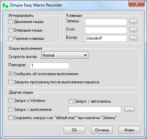The width and height of the screenshot is (147, 139).
Task: Enable ignoring Движения мыши
Action: pyautogui.click(x=10, y=22)
